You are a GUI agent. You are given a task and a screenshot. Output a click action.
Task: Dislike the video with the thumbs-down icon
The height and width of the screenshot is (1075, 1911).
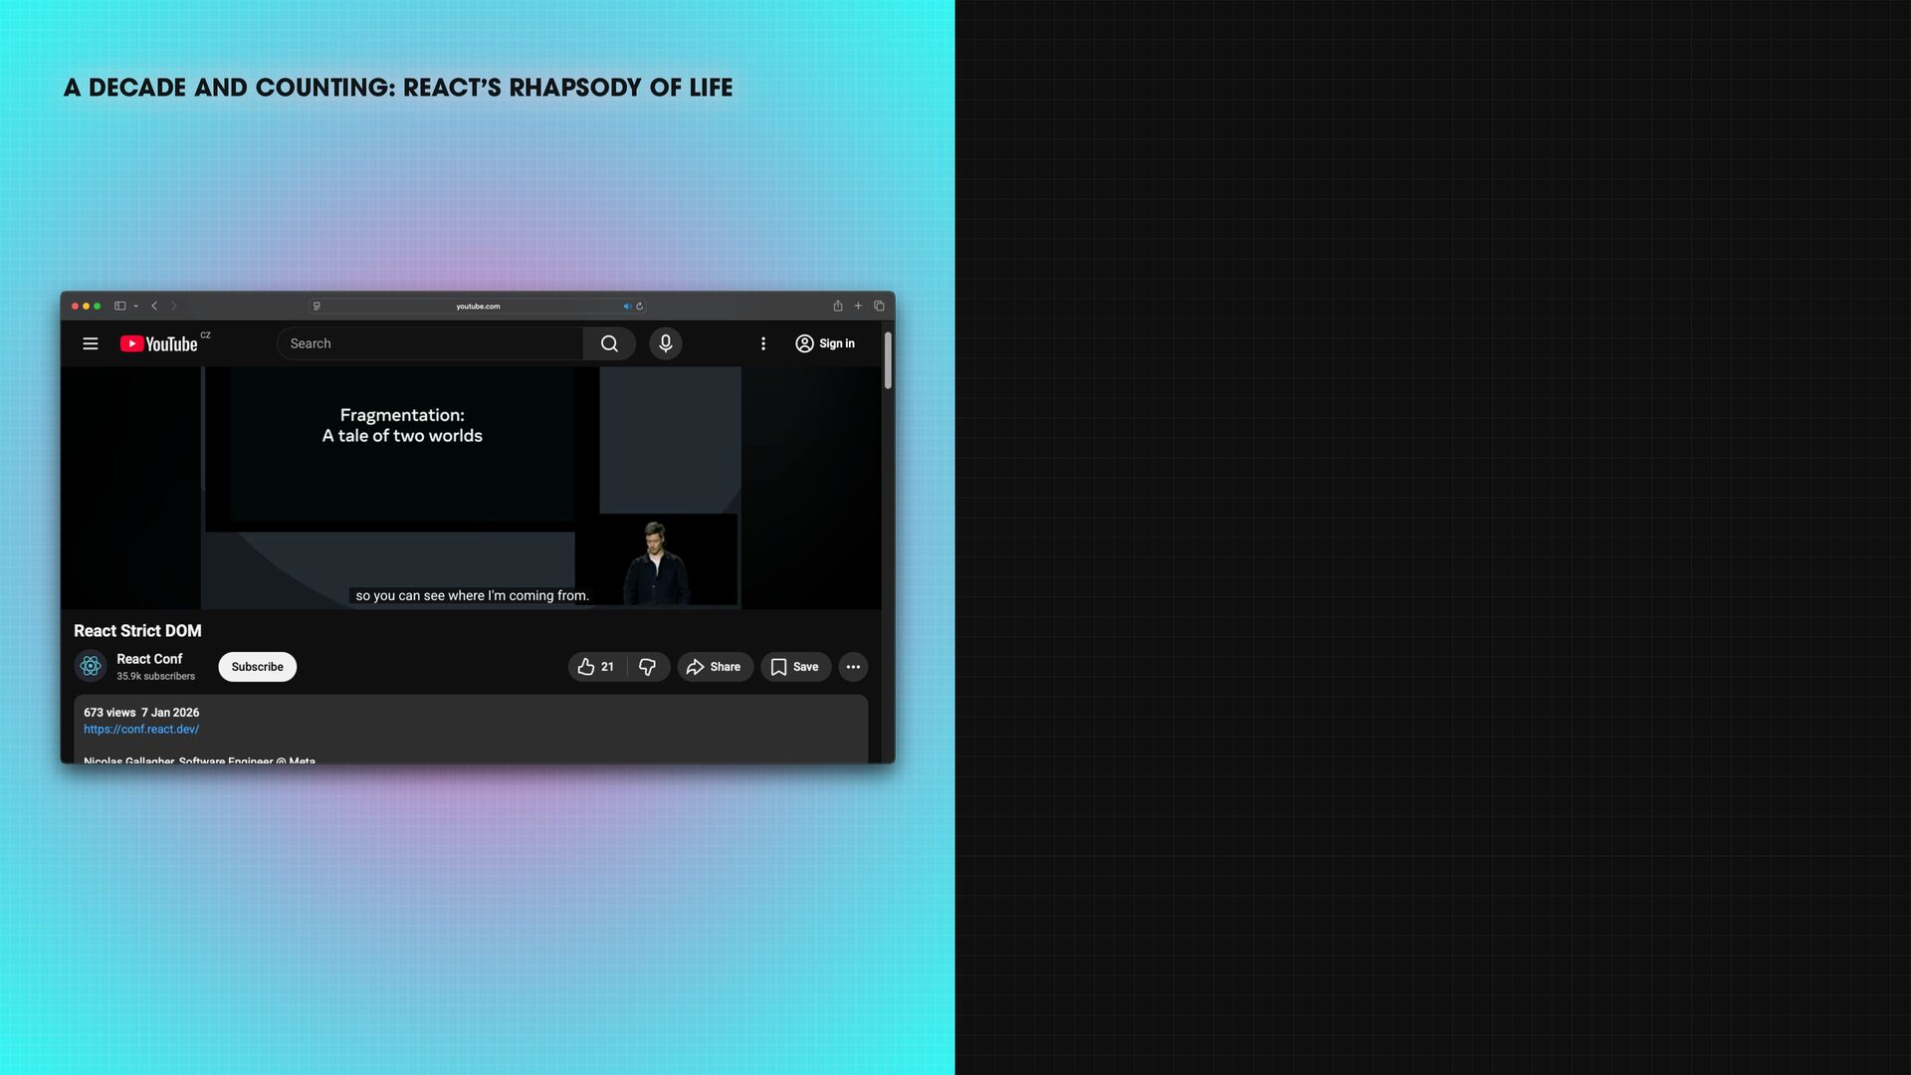point(648,667)
